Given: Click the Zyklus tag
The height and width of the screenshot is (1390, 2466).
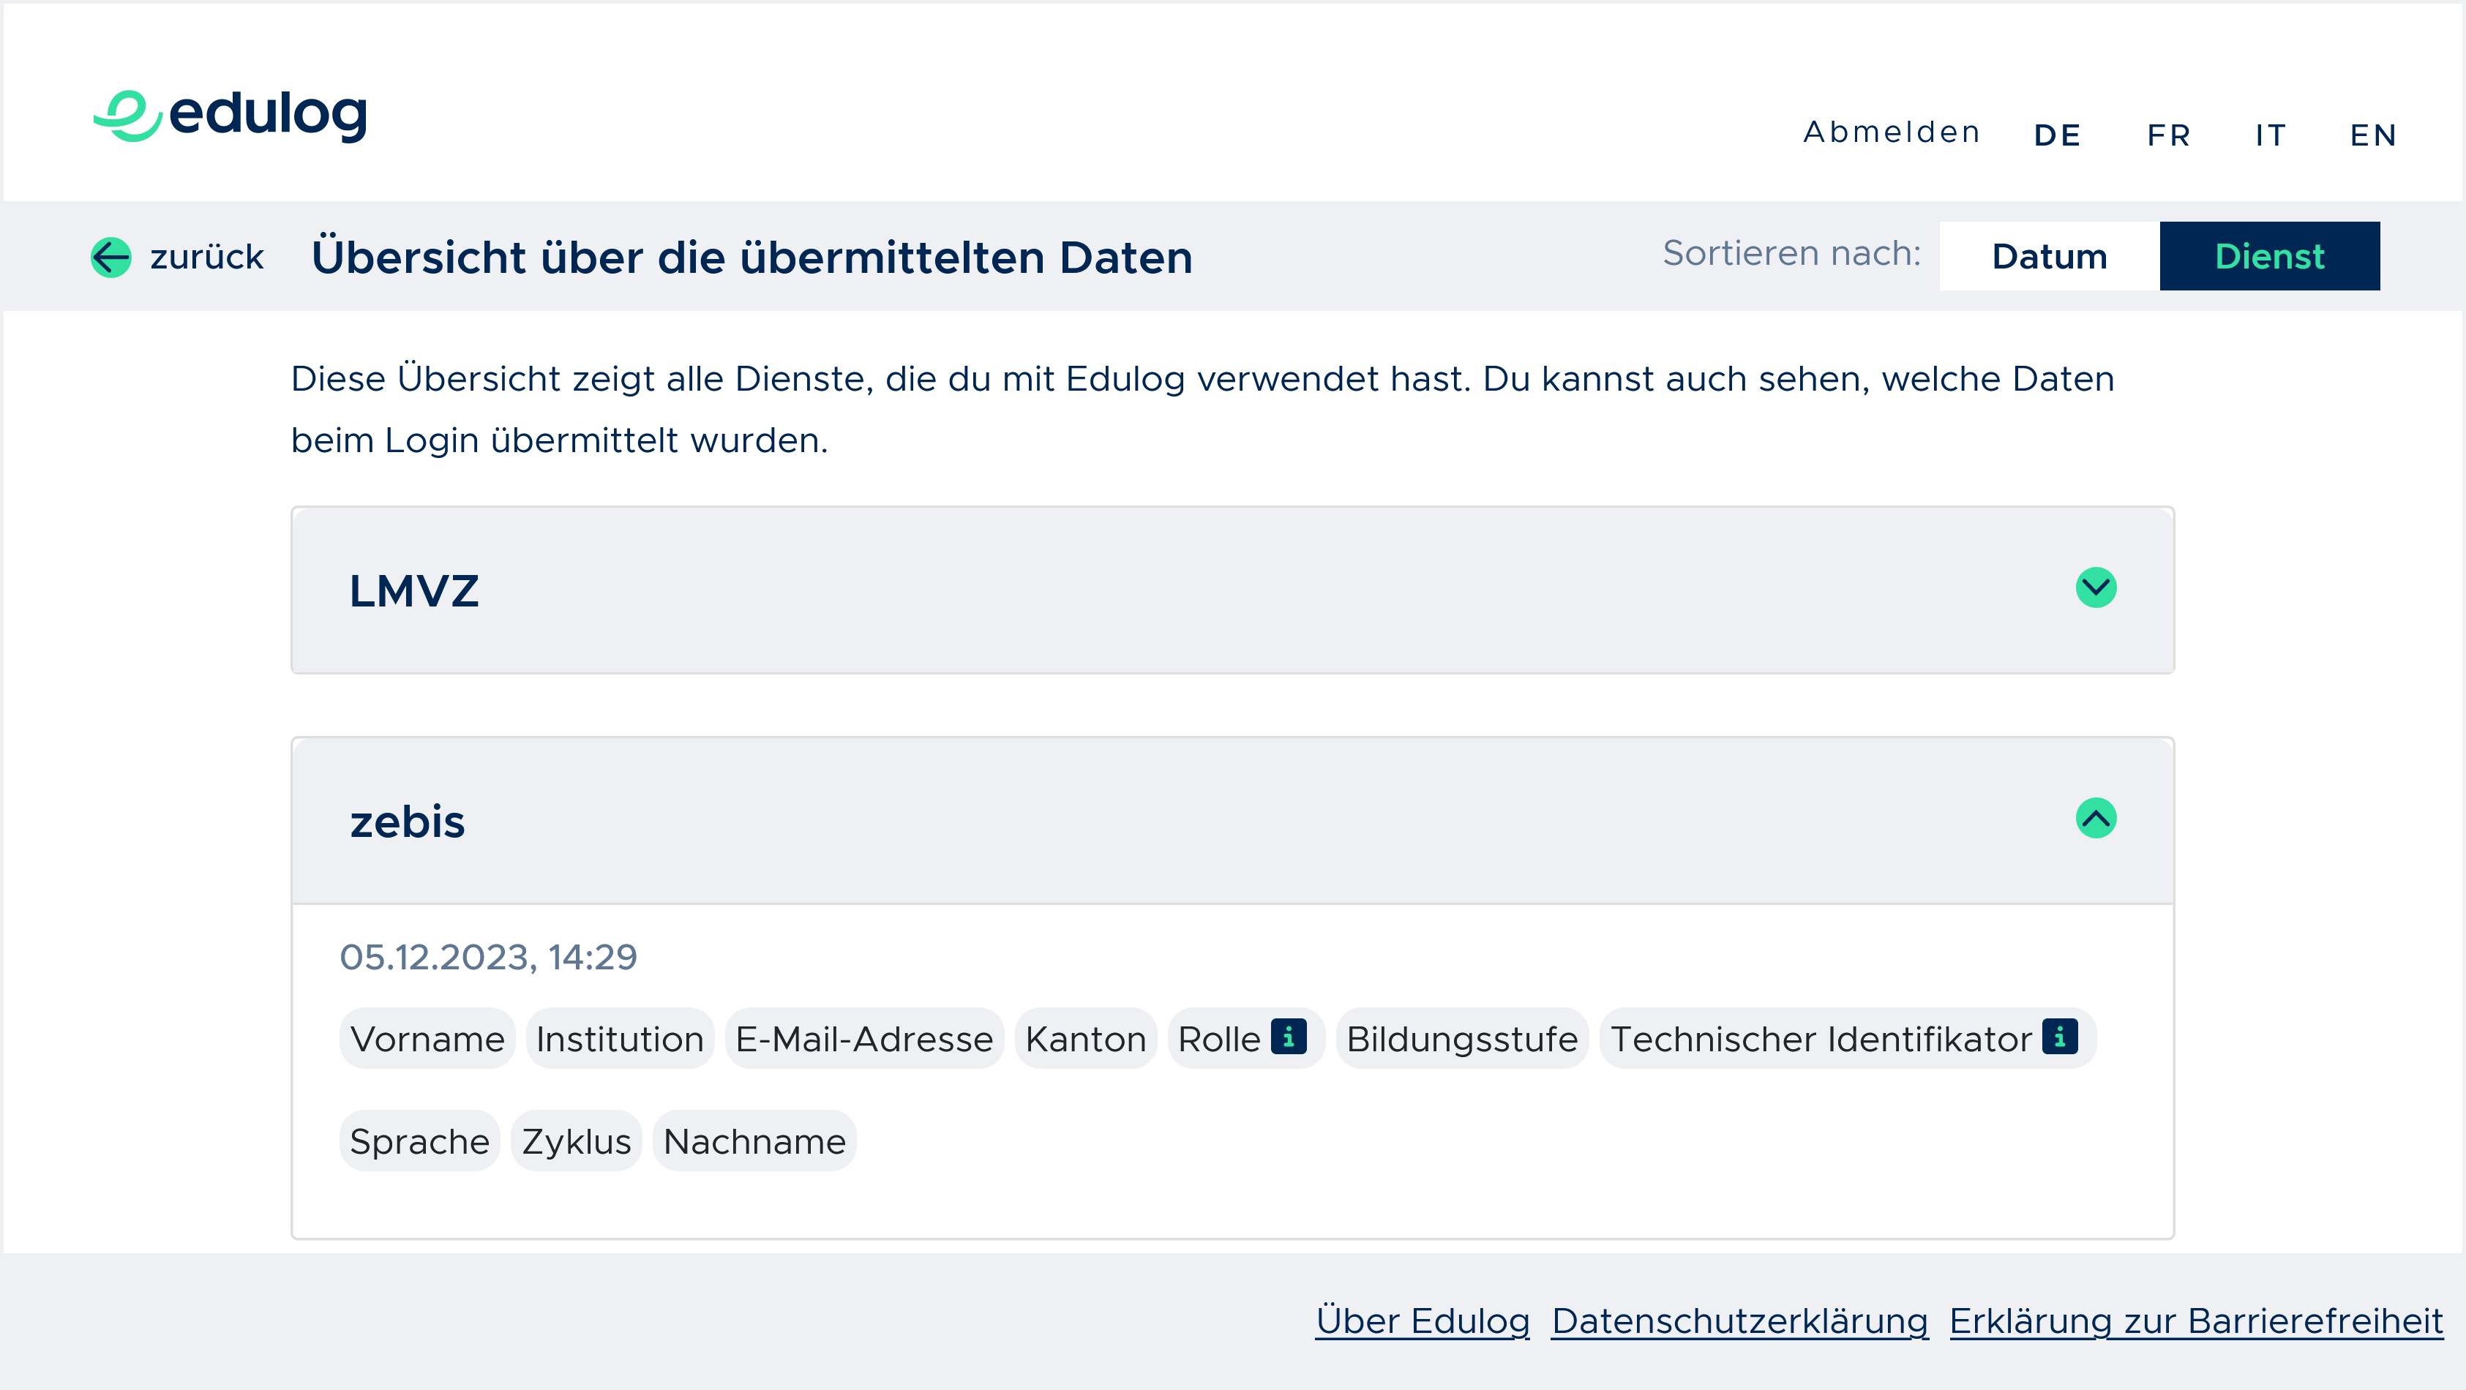Looking at the screenshot, I should (577, 1141).
